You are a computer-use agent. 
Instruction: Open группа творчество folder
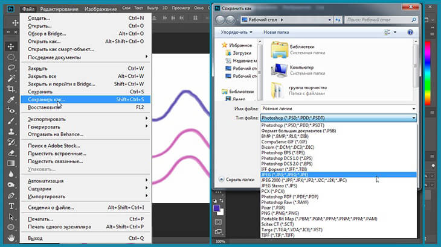[298, 90]
